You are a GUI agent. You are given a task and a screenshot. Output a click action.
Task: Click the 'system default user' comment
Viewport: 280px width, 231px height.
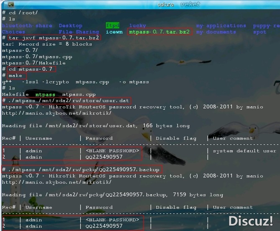[x=245, y=151]
